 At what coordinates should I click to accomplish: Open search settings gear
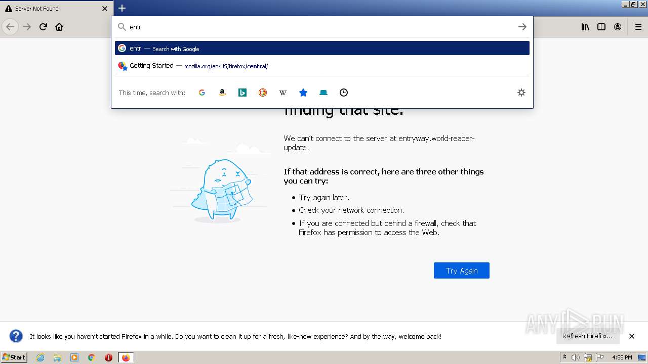tap(521, 93)
